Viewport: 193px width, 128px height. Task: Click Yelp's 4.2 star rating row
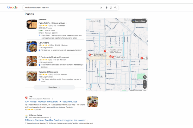33,110
